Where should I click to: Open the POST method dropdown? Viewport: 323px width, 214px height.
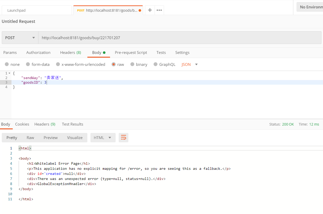[x=20, y=38]
